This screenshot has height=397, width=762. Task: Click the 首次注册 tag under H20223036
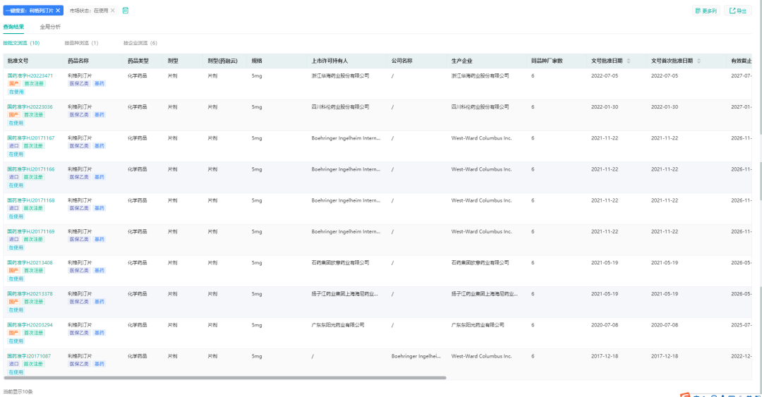34,115
